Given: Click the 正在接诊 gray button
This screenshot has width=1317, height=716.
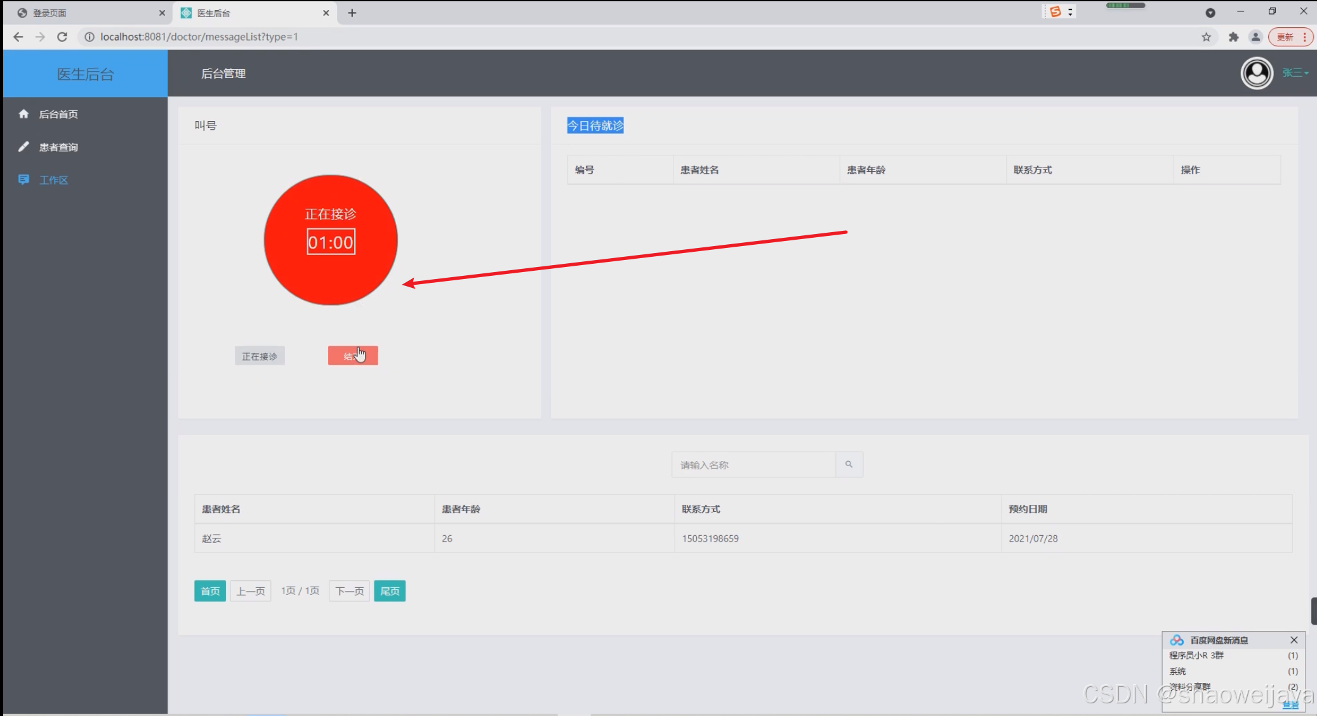Looking at the screenshot, I should pyautogui.click(x=260, y=356).
